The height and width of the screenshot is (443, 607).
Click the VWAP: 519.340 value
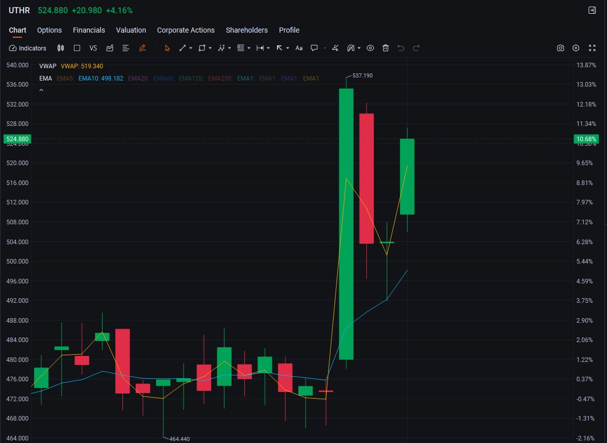pos(82,66)
